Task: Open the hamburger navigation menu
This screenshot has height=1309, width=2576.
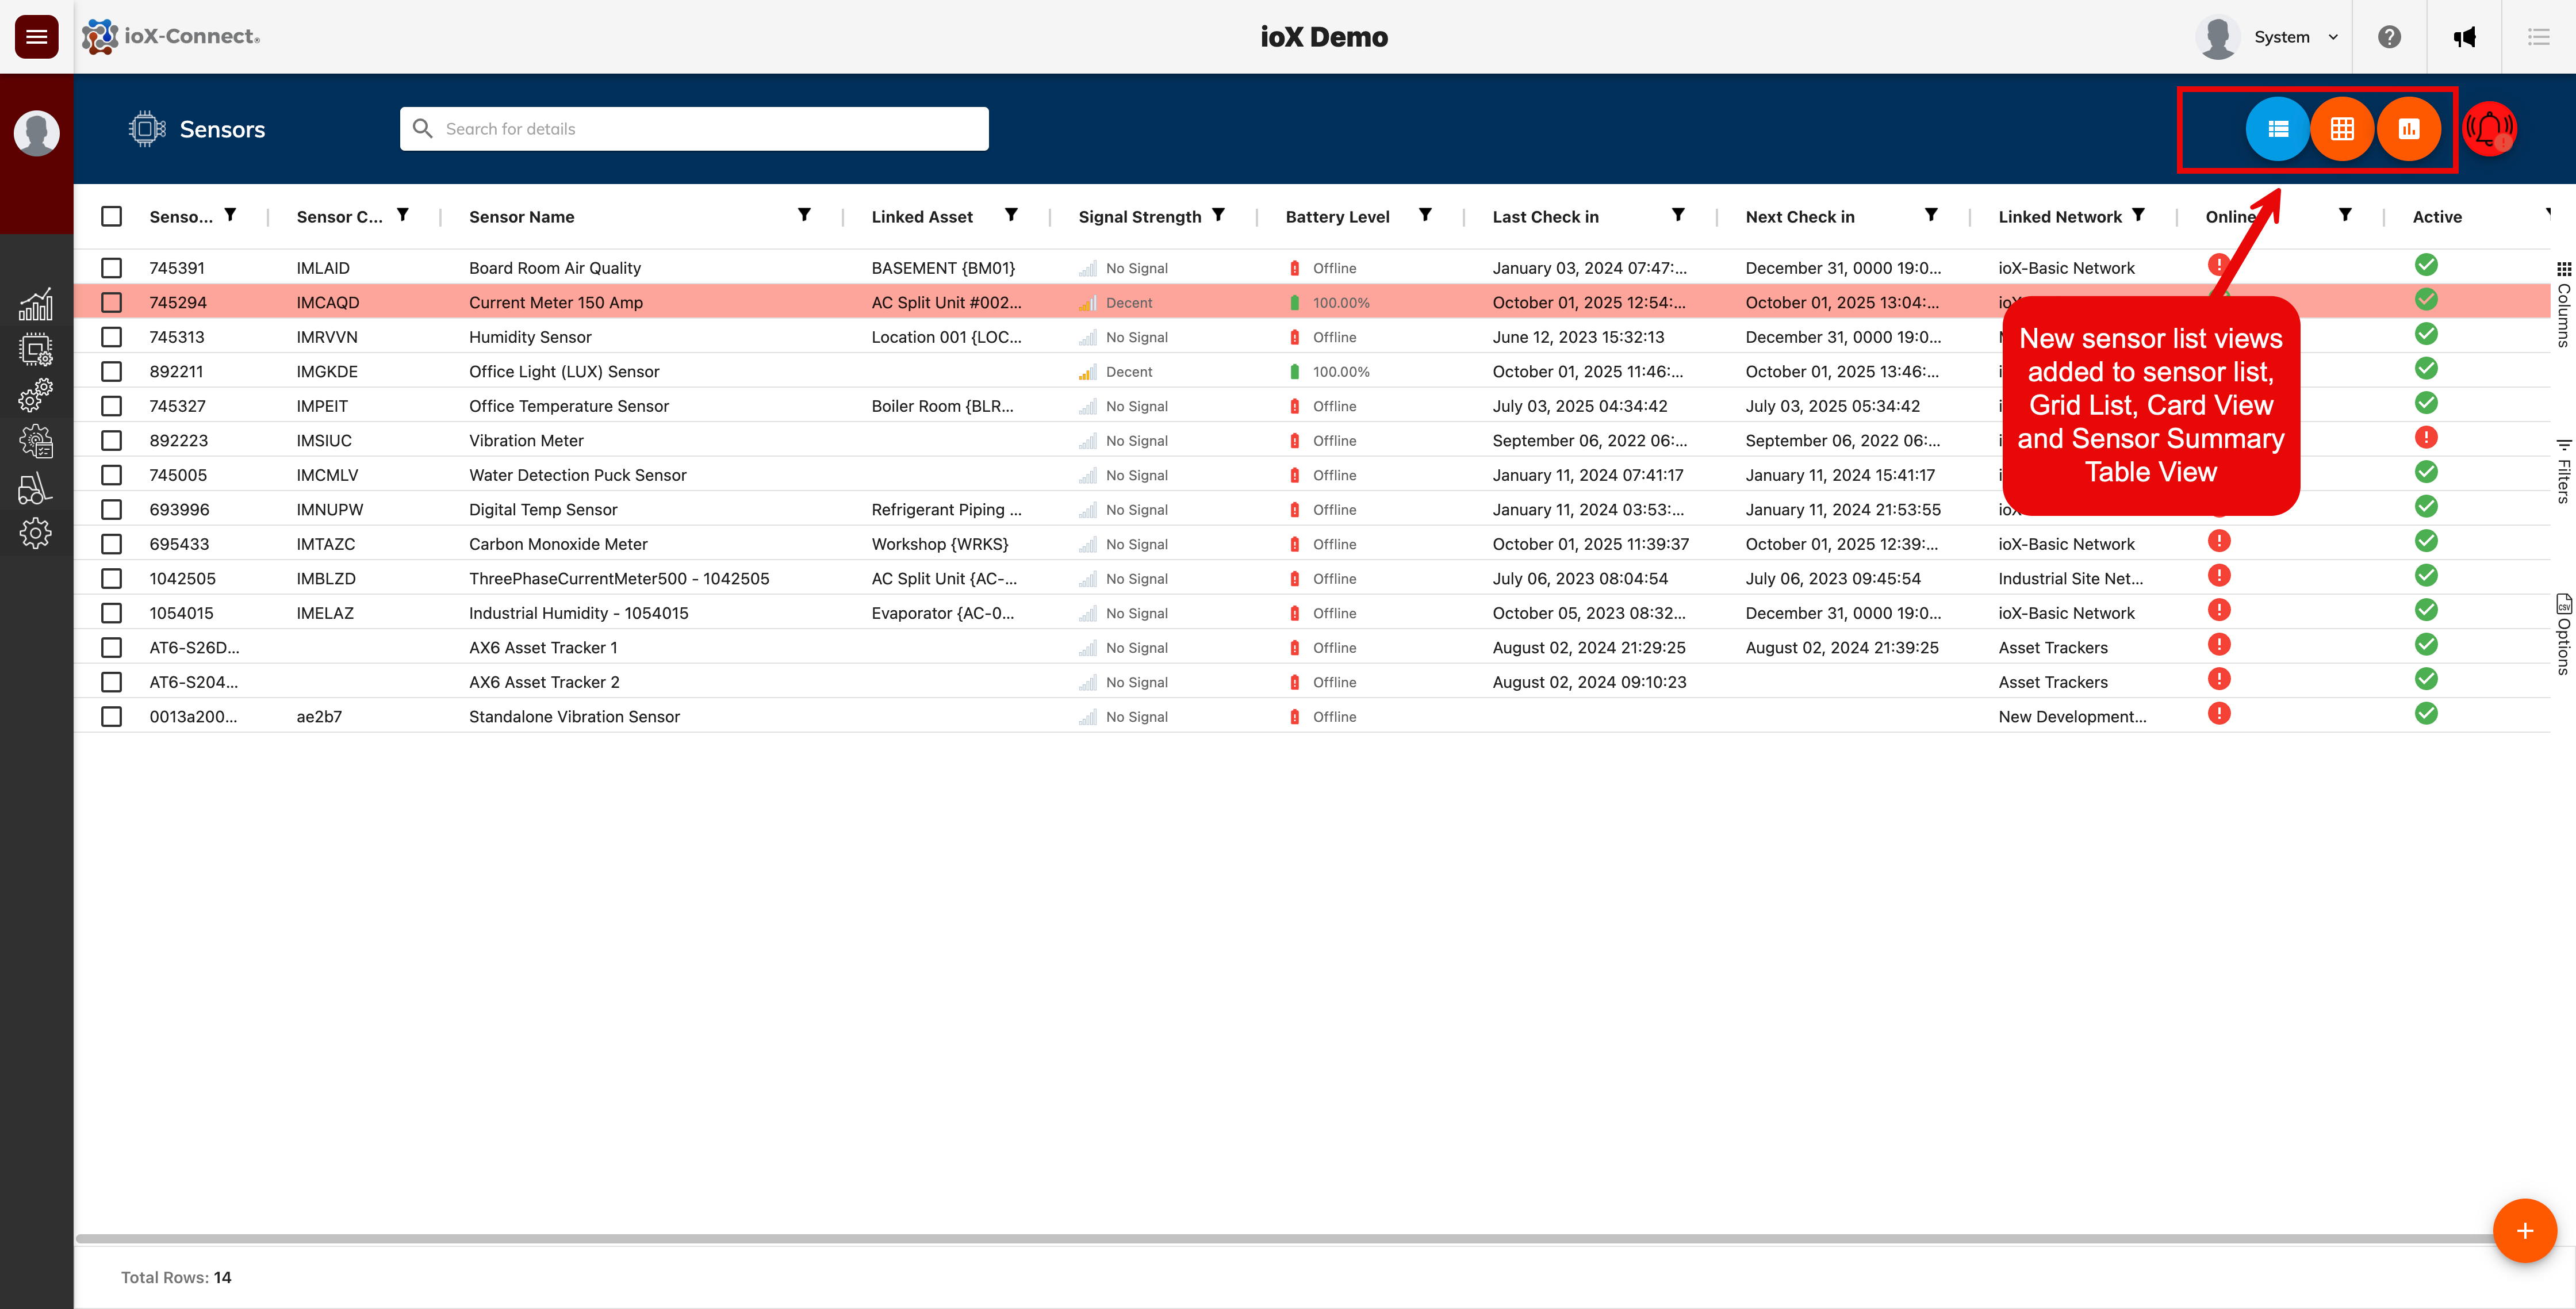Action: pos(36,36)
